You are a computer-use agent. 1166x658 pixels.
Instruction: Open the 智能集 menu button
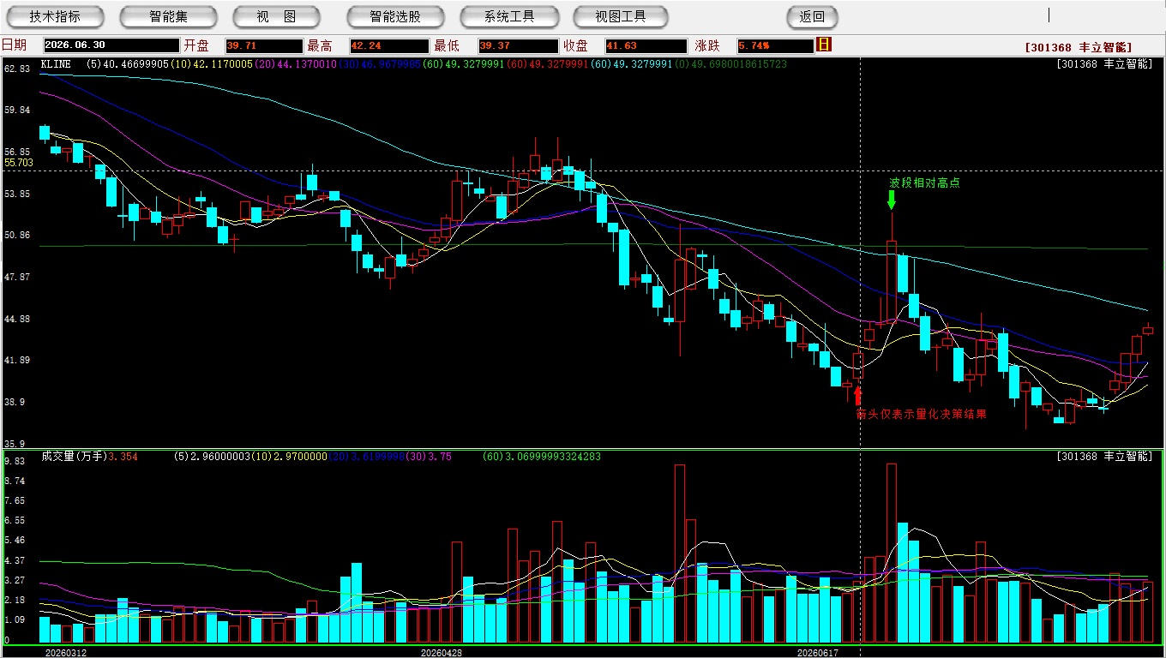[x=169, y=16]
